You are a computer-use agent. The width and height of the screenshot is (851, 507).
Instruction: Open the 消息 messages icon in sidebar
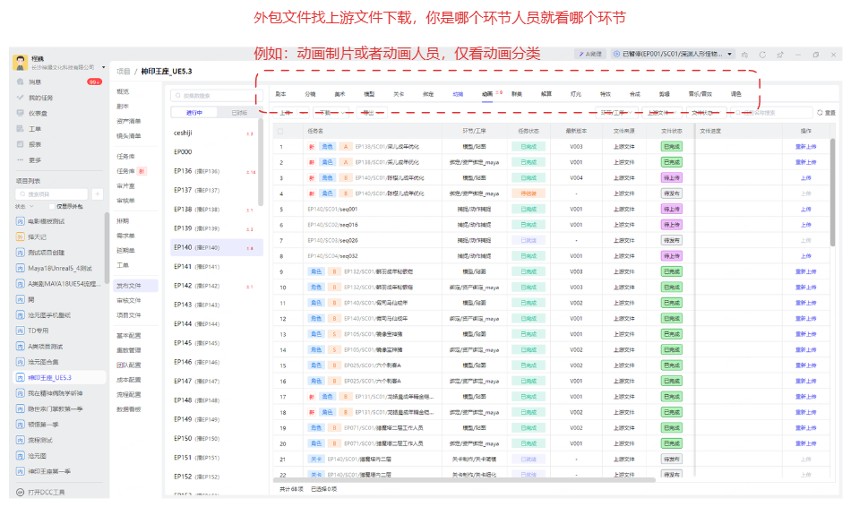pos(20,82)
